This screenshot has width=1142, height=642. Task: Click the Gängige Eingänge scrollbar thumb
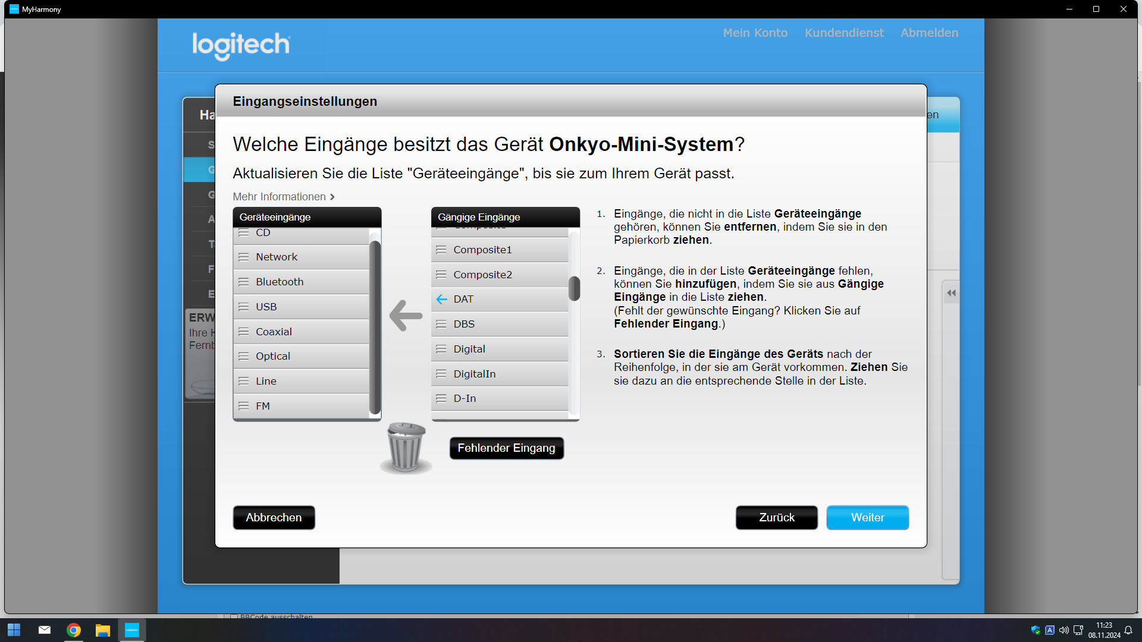pyautogui.click(x=574, y=288)
